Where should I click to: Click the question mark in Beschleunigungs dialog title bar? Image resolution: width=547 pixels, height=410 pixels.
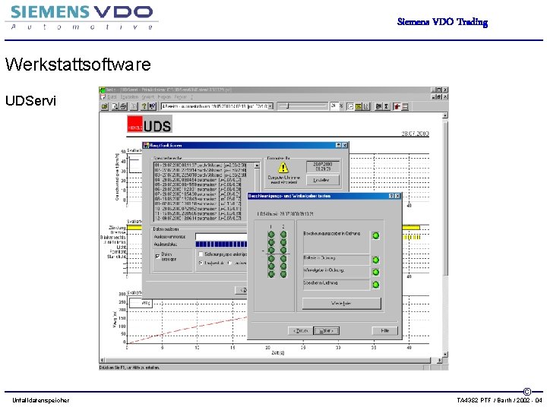(391, 197)
